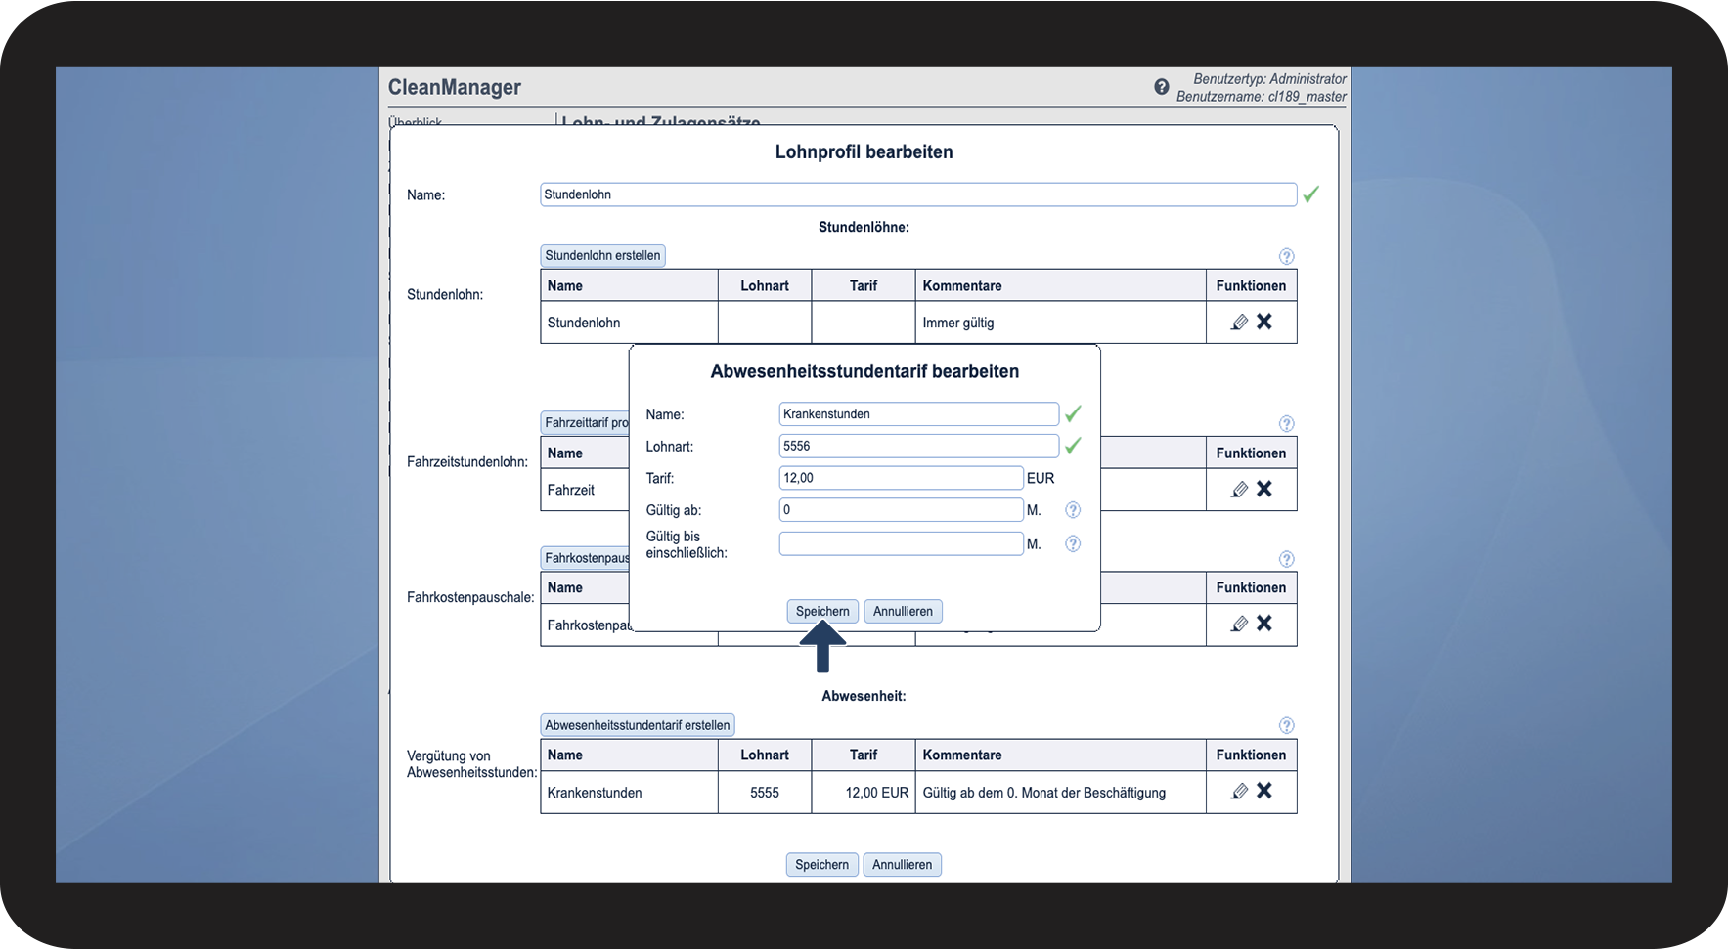Screen dimensions: 1728x949
Task: Select the 5555 Lohnart cell
Action: [x=765, y=793]
